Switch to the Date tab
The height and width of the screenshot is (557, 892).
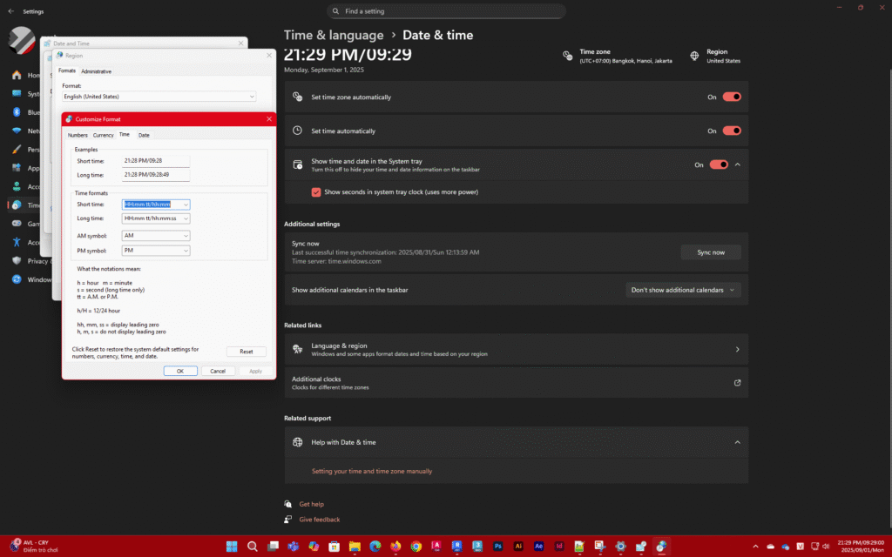pyautogui.click(x=144, y=135)
